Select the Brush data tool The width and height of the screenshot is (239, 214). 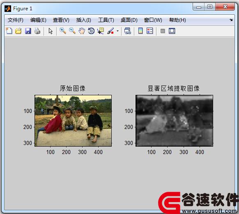pos(110,31)
